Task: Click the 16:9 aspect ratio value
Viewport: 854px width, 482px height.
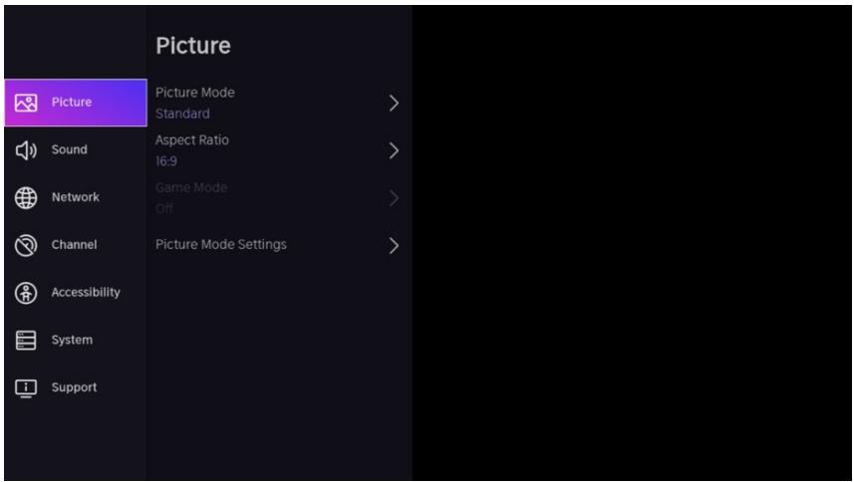Action: click(x=166, y=161)
